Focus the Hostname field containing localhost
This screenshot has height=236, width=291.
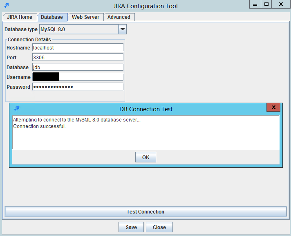[x=78, y=47]
